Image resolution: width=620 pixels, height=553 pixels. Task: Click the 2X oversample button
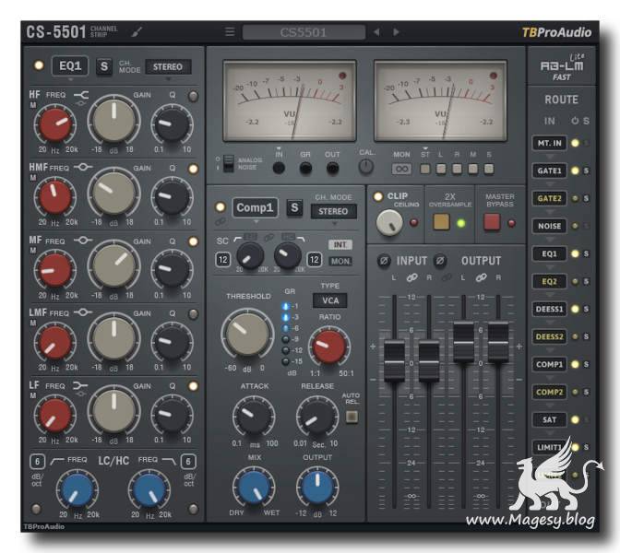pyautogui.click(x=441, y=222)
